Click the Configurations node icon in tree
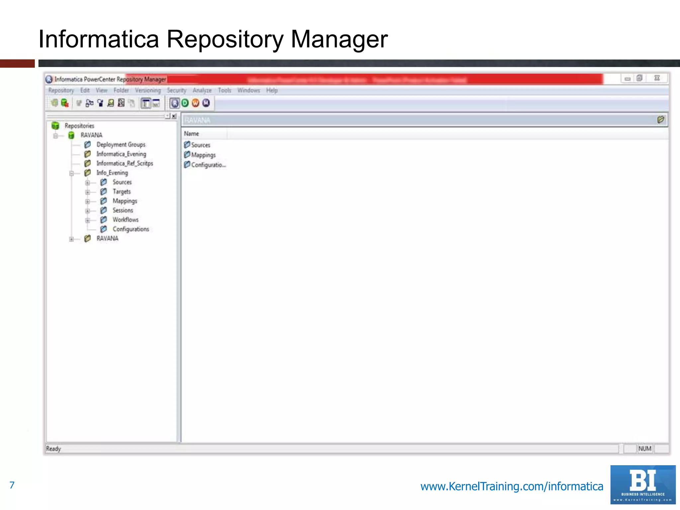Screen dimensions: 680x510 click(x=104, y=229)
